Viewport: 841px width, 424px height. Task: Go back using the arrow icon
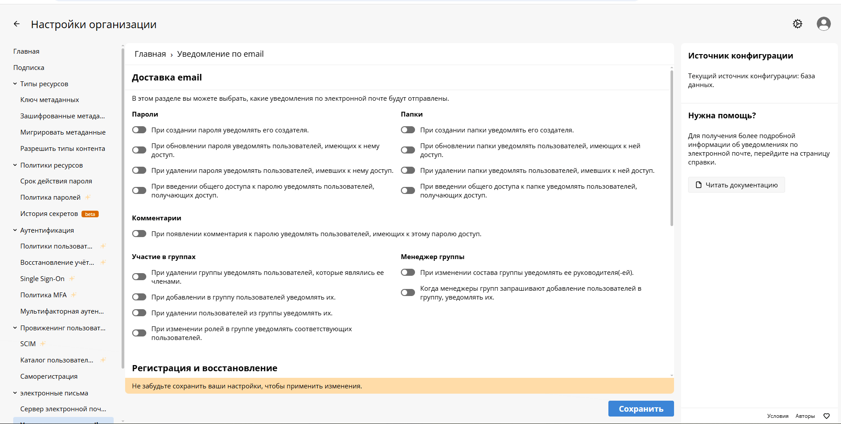[17, 24]
